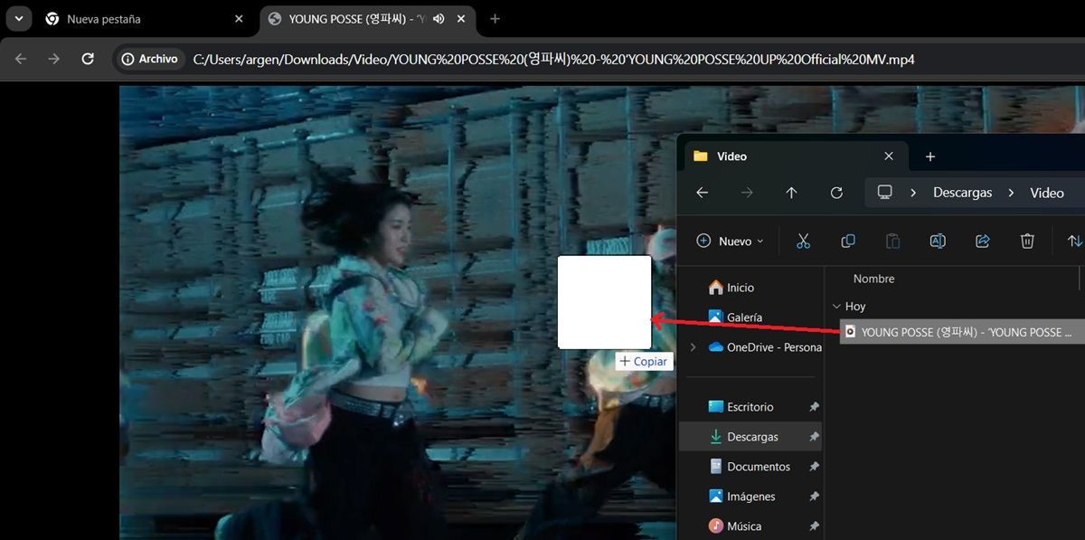
Task: Click the Cut scissors icon
Action: 803,242
